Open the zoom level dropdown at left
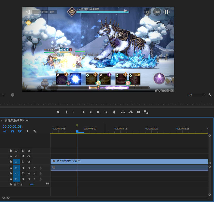Viewport: 214px width, 202px height. click(3, 95)
